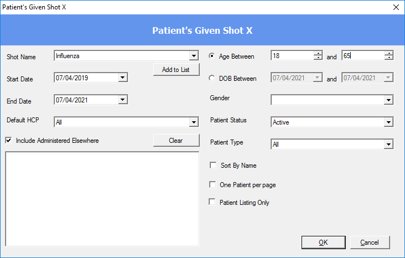Open the End Date calendar picker
The image size is (405, 258).
click(123, 100)
